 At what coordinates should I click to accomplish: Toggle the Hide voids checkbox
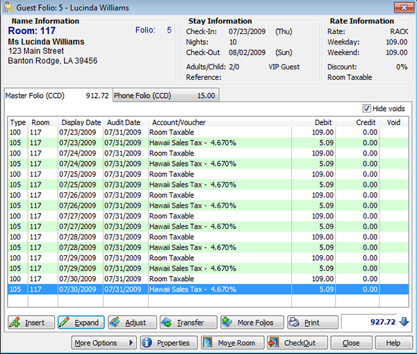coord(367,109)
